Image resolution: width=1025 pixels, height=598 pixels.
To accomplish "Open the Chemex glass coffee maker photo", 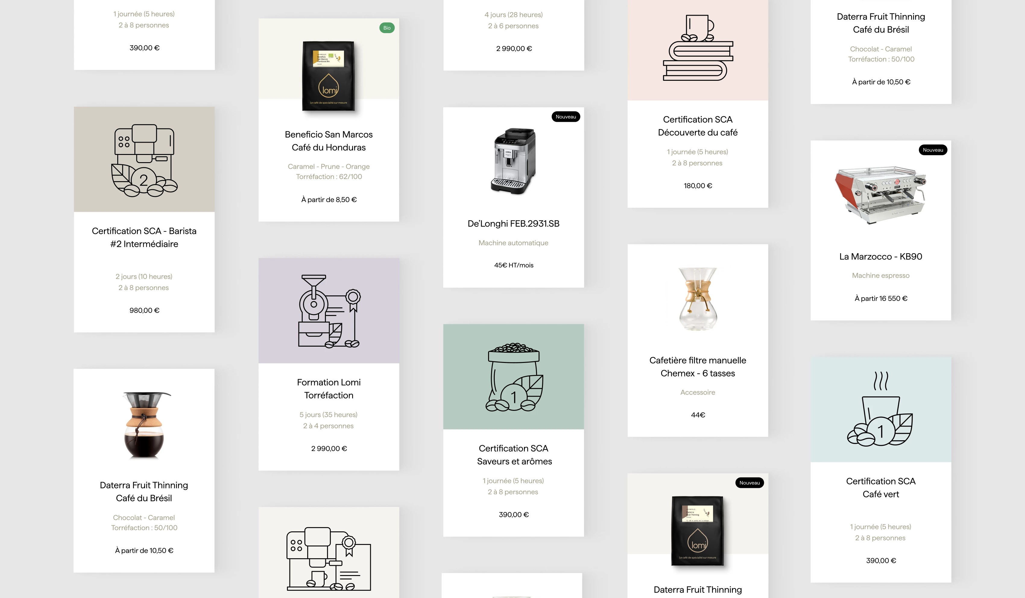I will point(698,299).
